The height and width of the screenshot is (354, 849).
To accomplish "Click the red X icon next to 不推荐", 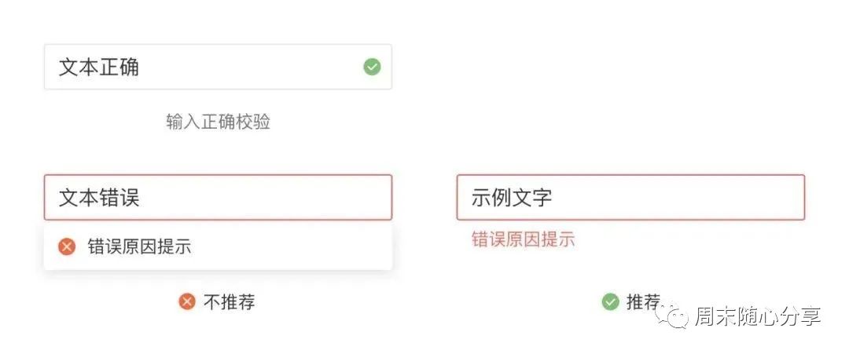I will (186, 301).
